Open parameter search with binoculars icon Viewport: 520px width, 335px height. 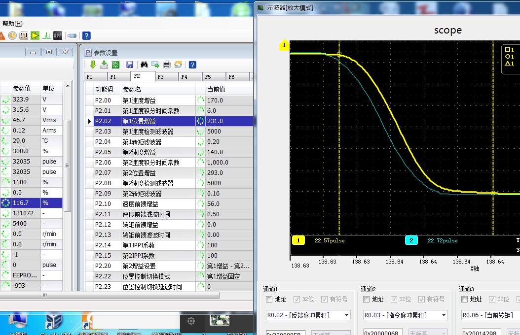click(x=144, y=65)
